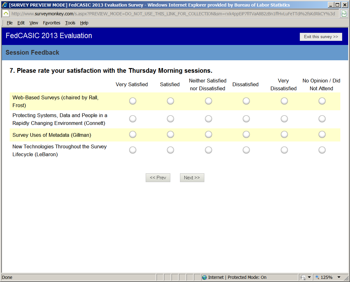The image size is (350, 282).
Task: Select No Opinion for New Technologies session
Action: [322, 150]
